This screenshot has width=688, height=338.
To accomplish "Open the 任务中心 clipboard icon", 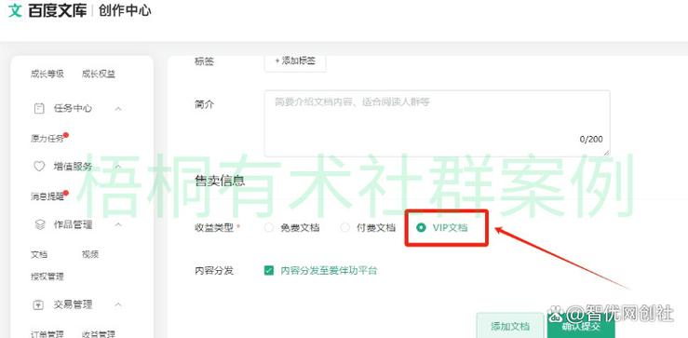I will [39, 108].
